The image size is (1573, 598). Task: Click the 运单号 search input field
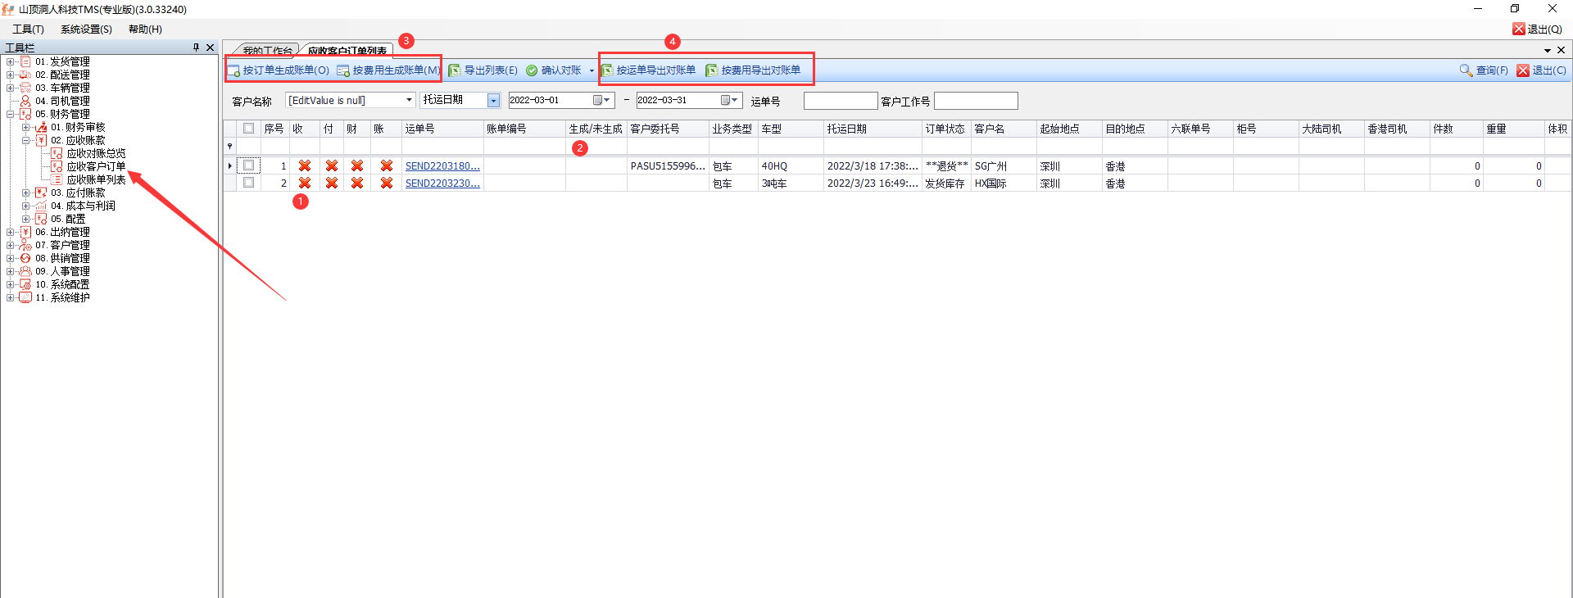840,101
